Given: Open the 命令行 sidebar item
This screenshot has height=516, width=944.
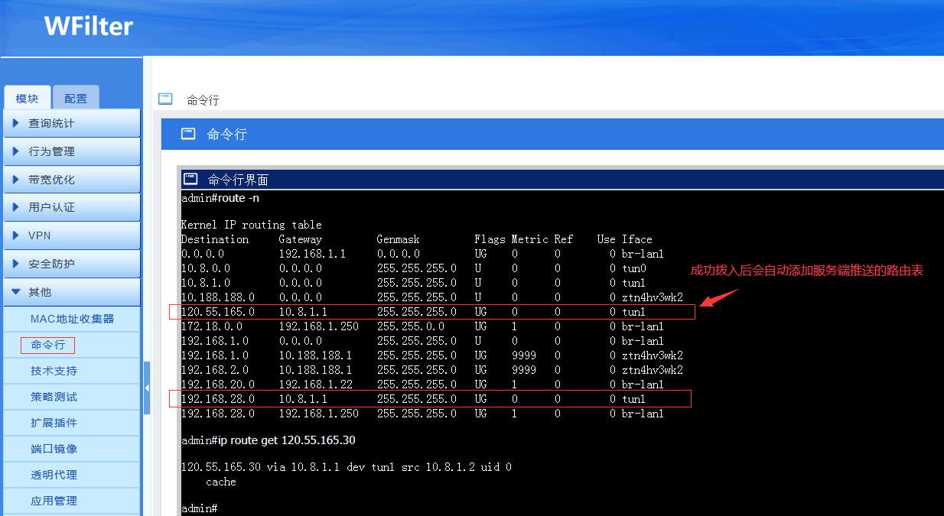Looking at the screenshot, I should 47,345.
